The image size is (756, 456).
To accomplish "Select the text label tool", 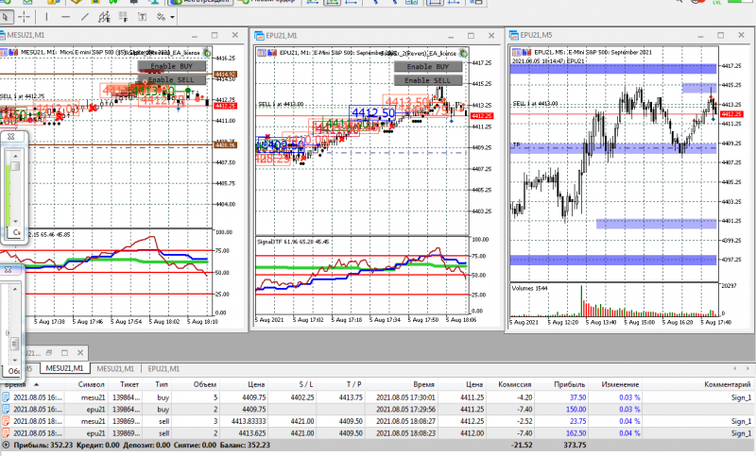I will [x=143, y=17].
